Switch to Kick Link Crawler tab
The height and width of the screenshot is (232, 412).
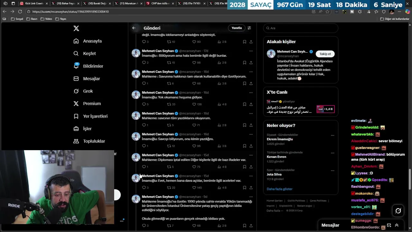[34, 4]
